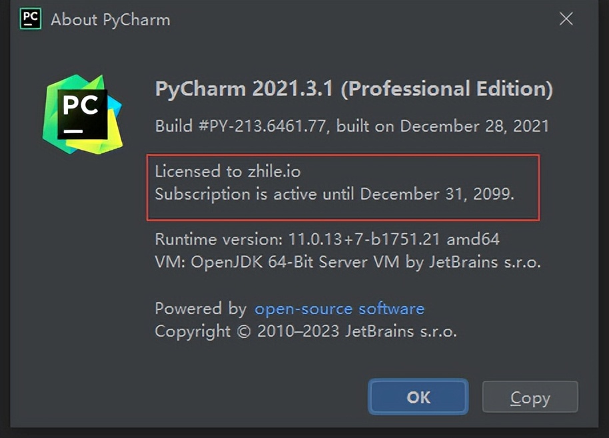Image resolution: width=609 pixels, height=438 pixels.
Task: Open the open-source software link
Action: pyautogui.click(x=339, y=308)
